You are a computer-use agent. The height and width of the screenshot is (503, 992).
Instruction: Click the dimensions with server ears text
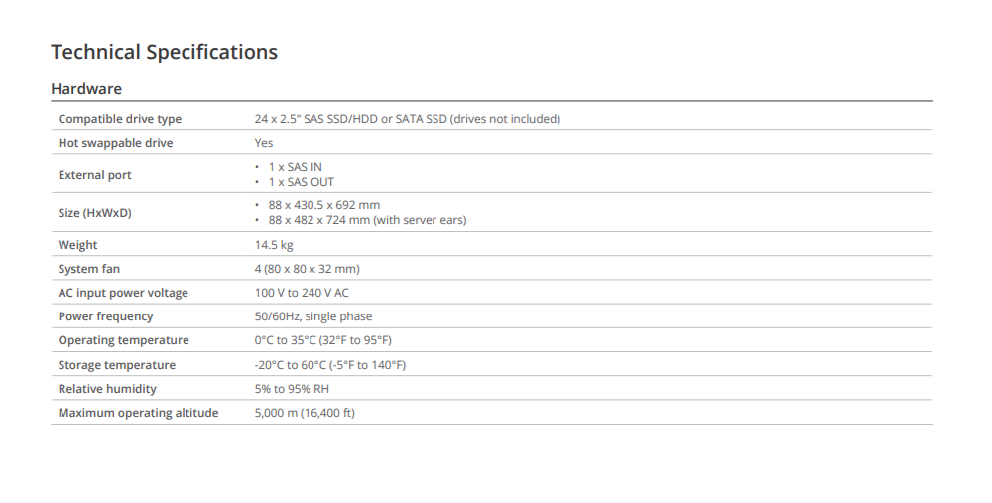pos(367,220)
